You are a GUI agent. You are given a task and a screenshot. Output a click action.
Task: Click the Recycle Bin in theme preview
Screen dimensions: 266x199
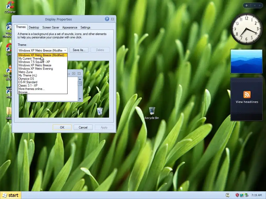click(x=100, y=111)
